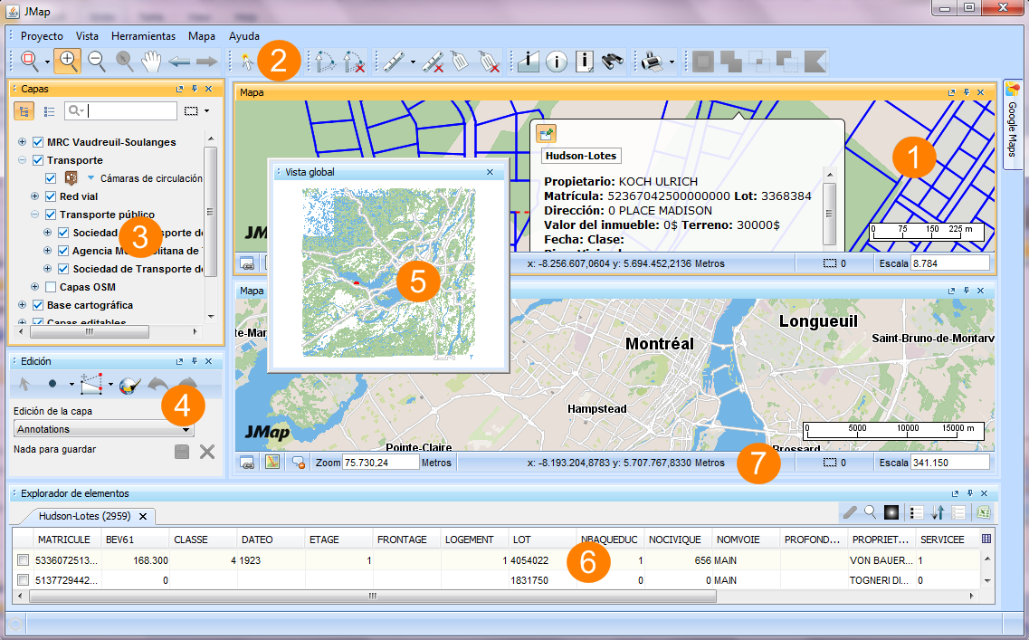This screenshot has width=1029, height=640.
Task: Select table row 5336072513 checkbox
Action: [x=23, y=560]
